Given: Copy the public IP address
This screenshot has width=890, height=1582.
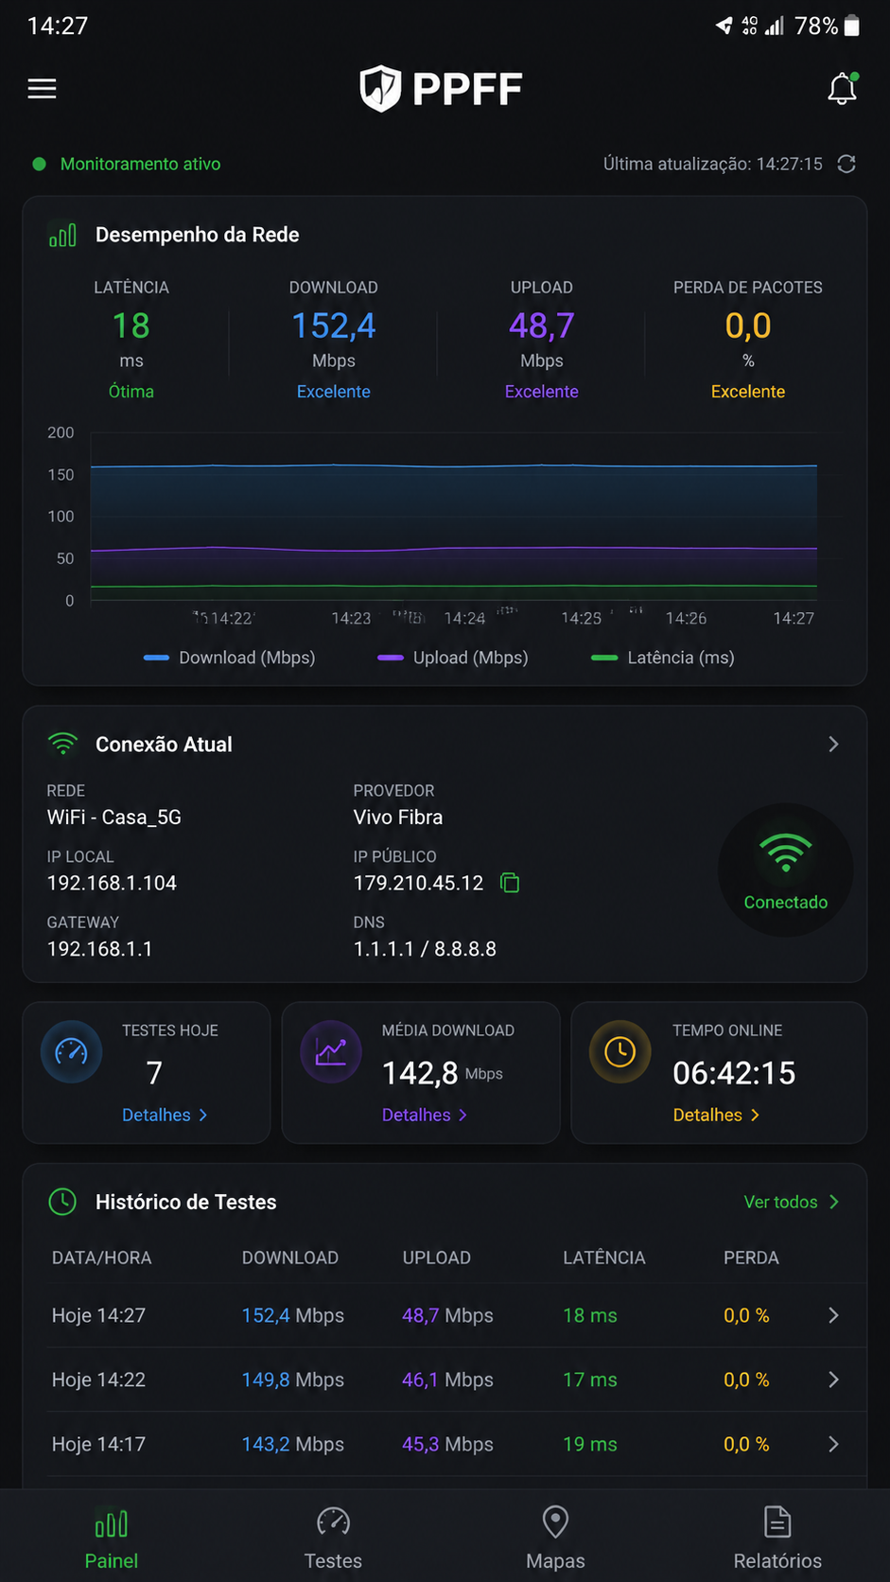Looking at the screenshot, I should coord(510,883).
